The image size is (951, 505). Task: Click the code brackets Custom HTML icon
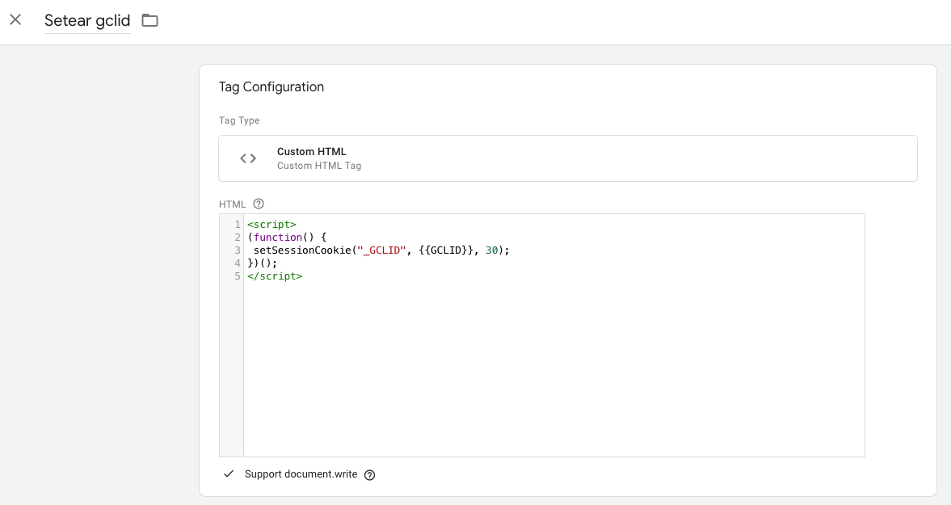click(248, 158)
